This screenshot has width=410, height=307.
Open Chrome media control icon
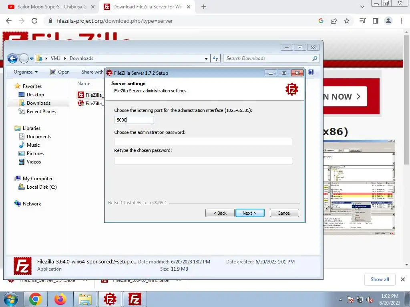click(363, 21)
